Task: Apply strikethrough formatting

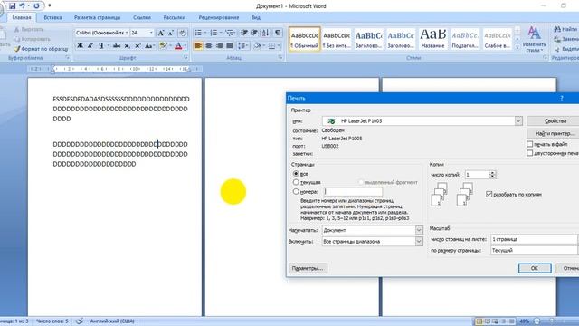Action: [x=117, y=46]
